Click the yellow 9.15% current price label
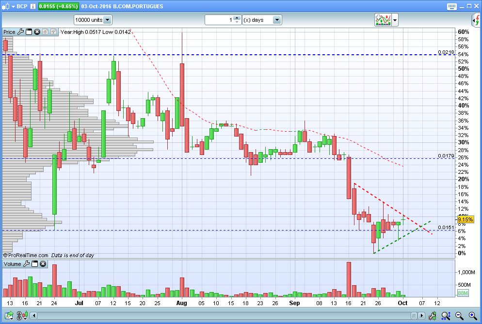Image resolution: width=482 pixels, height=324 pixels. tap(466, 219)
